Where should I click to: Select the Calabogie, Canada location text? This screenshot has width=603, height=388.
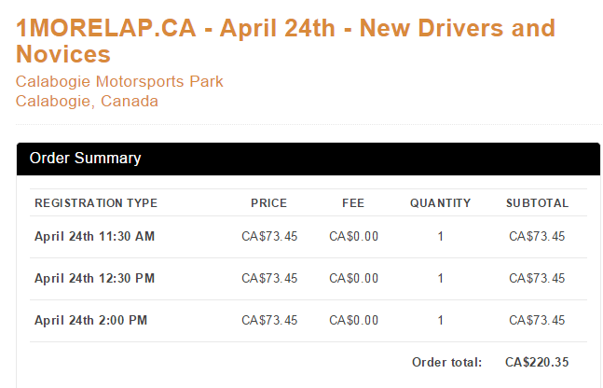(x=87, y=102)
